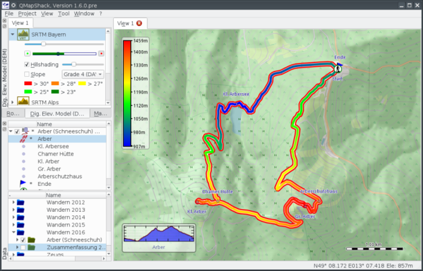423x271 pixels.
Task: Switch to the Dig. Elev. Model tab
Action: point(56,113)
